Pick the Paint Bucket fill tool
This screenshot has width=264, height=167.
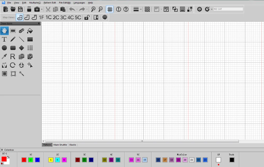[30, 31]
